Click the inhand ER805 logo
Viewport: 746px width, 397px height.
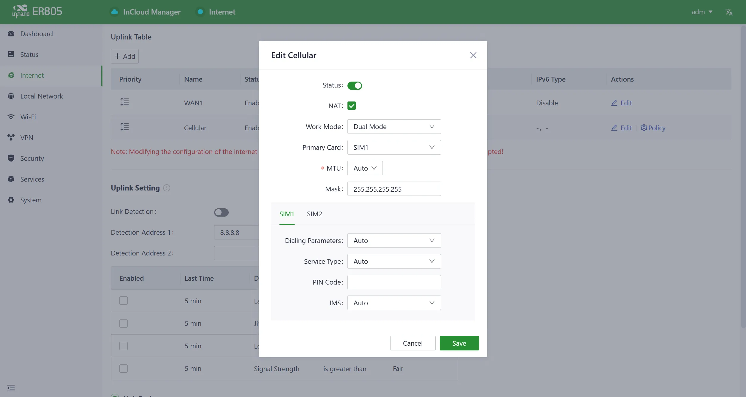(x=37, y=11)
